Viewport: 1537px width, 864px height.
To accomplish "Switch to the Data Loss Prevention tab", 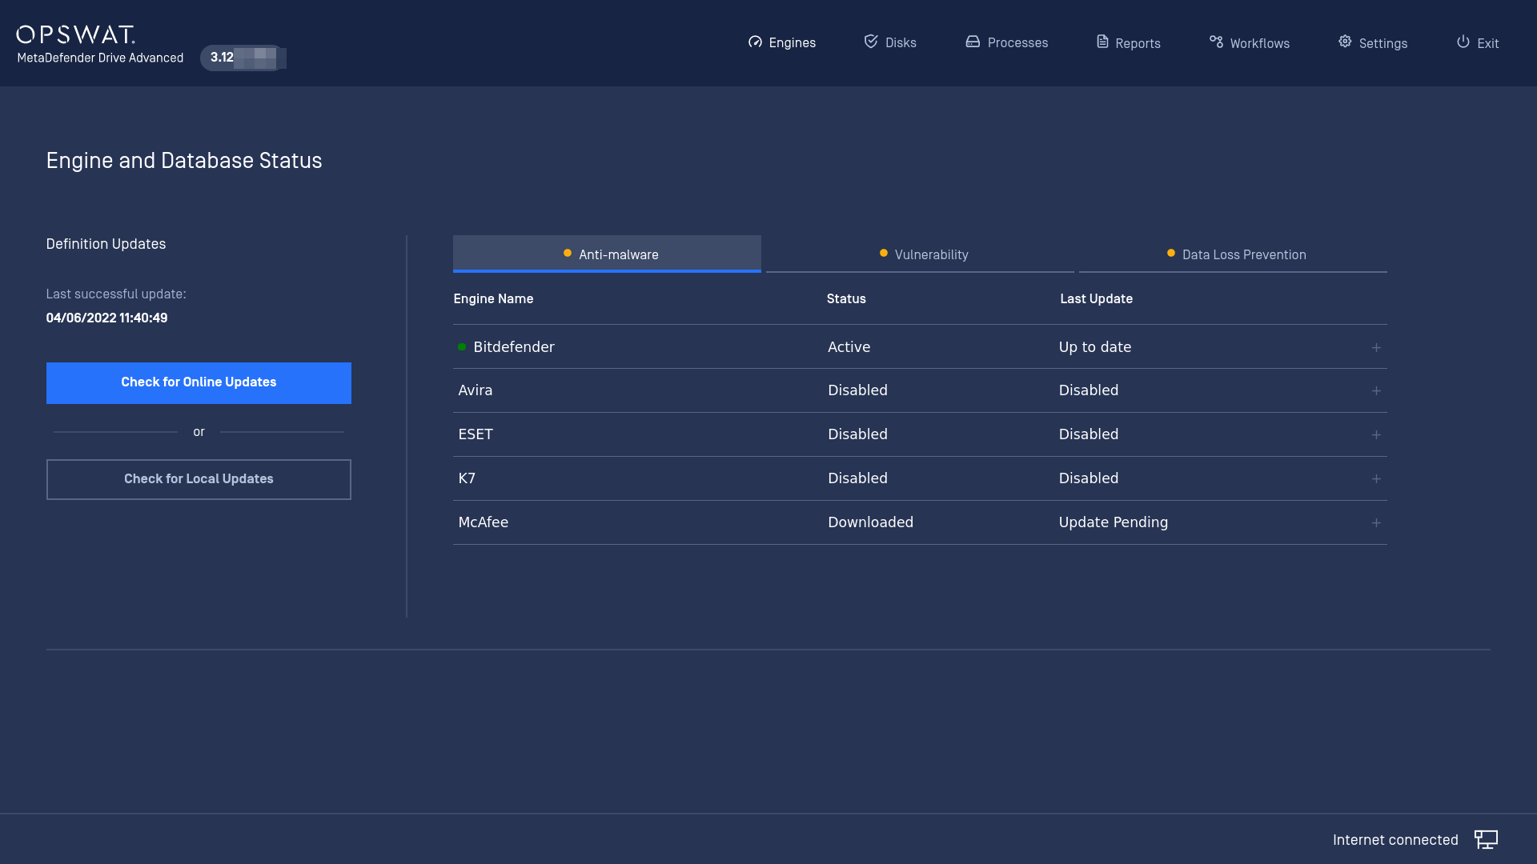I will (1233, 254).
